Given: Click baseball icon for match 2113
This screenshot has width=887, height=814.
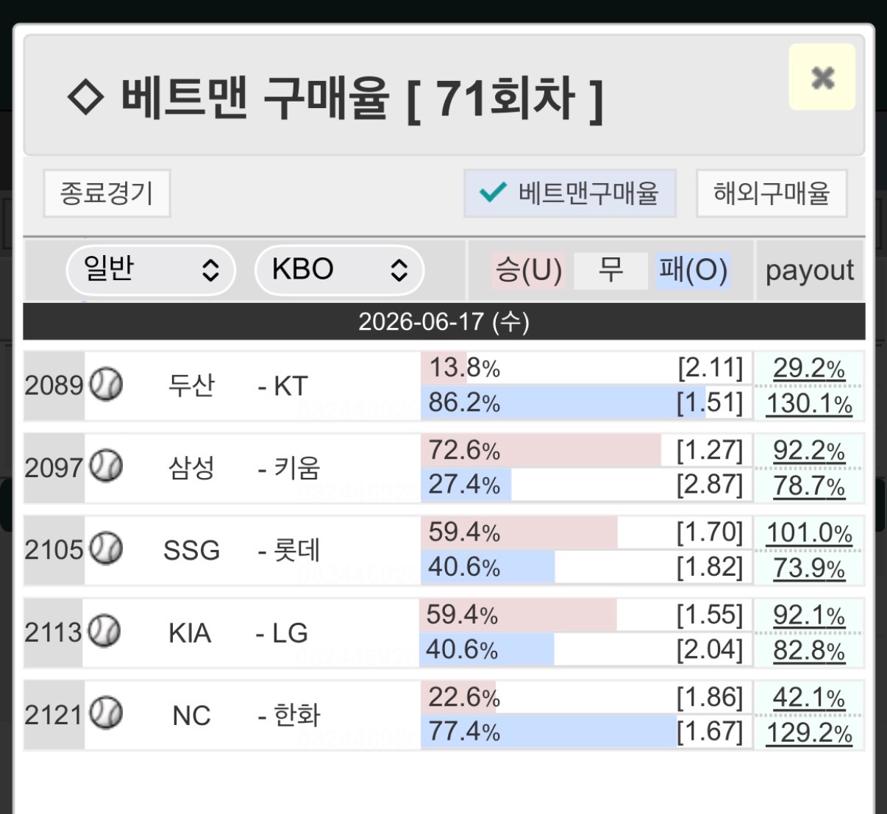Looking at the screenshot, I should (104, 631).
